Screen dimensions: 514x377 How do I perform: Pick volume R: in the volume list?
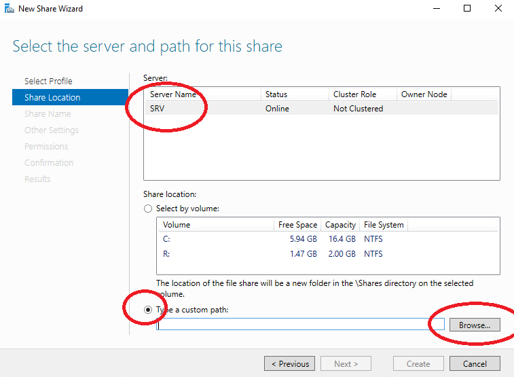pos(328,254)
